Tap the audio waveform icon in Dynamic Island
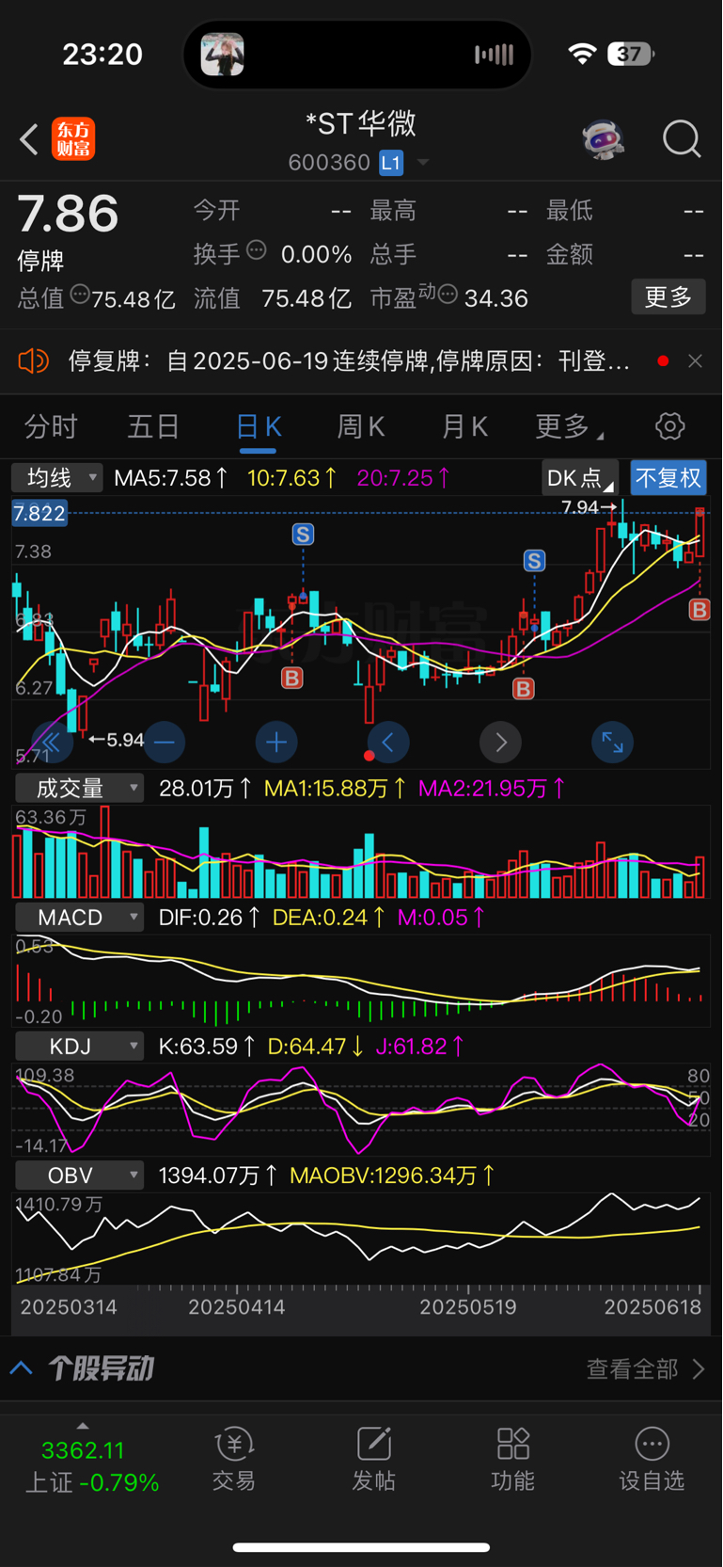 pos(495,55)
